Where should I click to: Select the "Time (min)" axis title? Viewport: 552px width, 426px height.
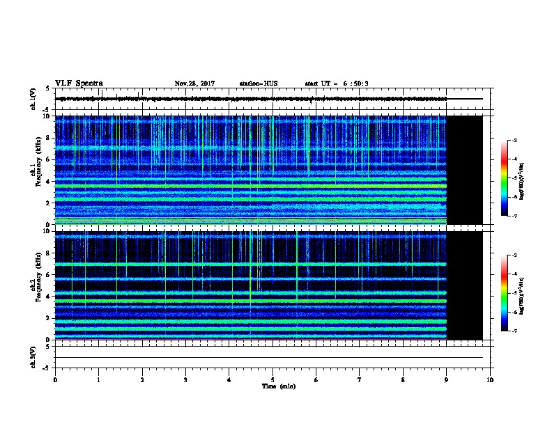point(279,386)
